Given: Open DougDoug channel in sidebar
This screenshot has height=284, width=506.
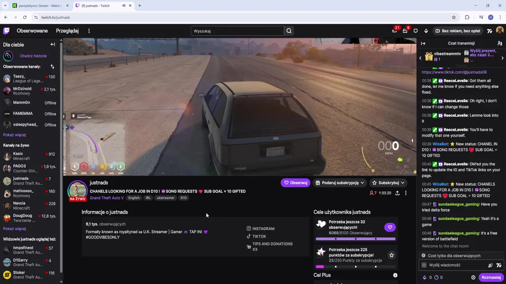Looking at the screenshot, I should pyautogui.click(x=30, y=218).
